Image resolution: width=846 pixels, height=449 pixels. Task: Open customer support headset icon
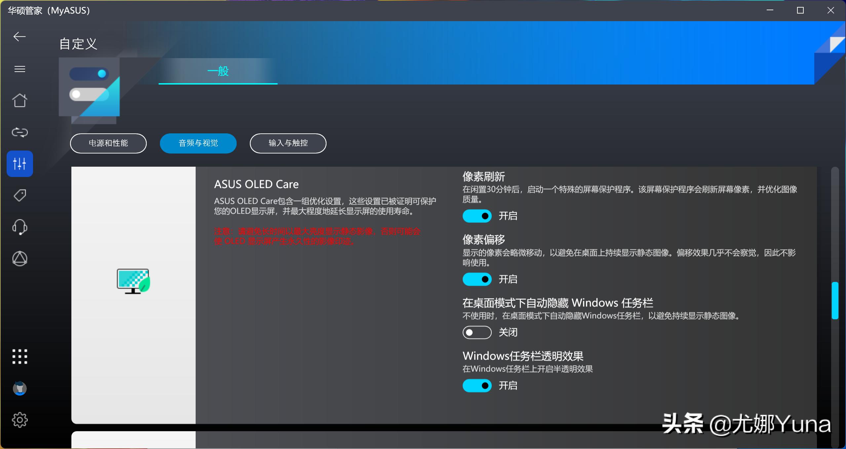pos(19,227)
